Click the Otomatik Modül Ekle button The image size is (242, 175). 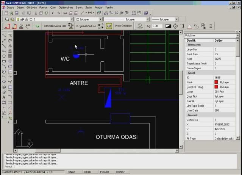[x=55, y=26]
